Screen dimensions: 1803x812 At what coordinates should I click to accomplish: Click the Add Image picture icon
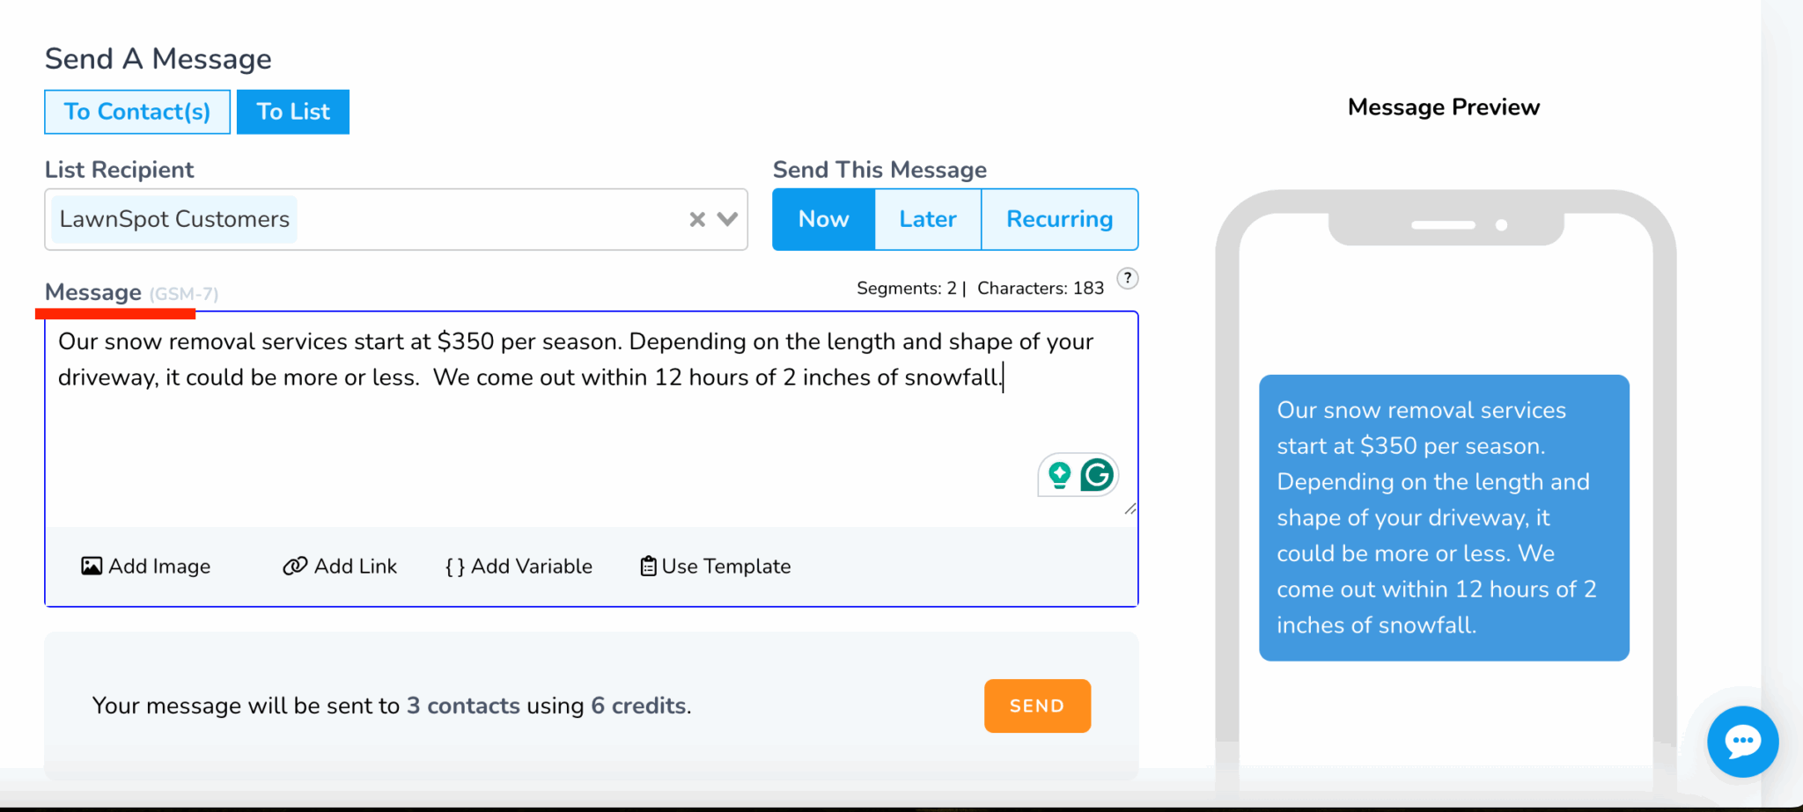click(92, 566)
